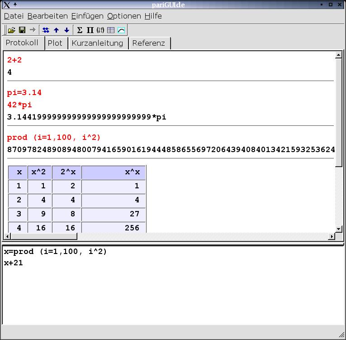Switch to the Plot tab
Image resolution: width=346 pixels, height=340 pixels.
tap(55, 43)
